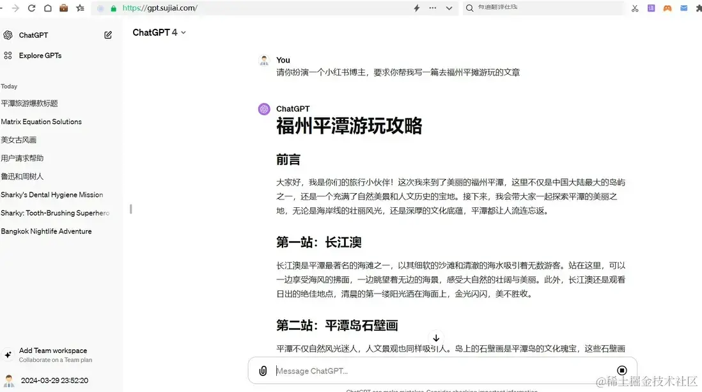
Task: Click the favorites star icon
Action: (80, 8)
